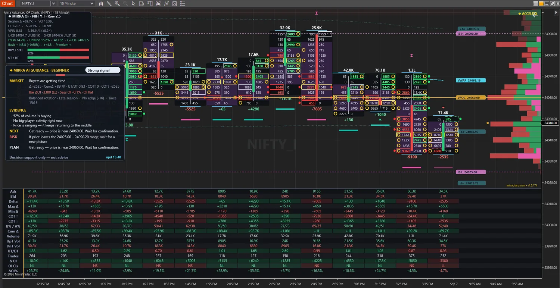Click the Strong signal badge
The height and width of the screenshot is (288, 560).
(x=102, y=70)
